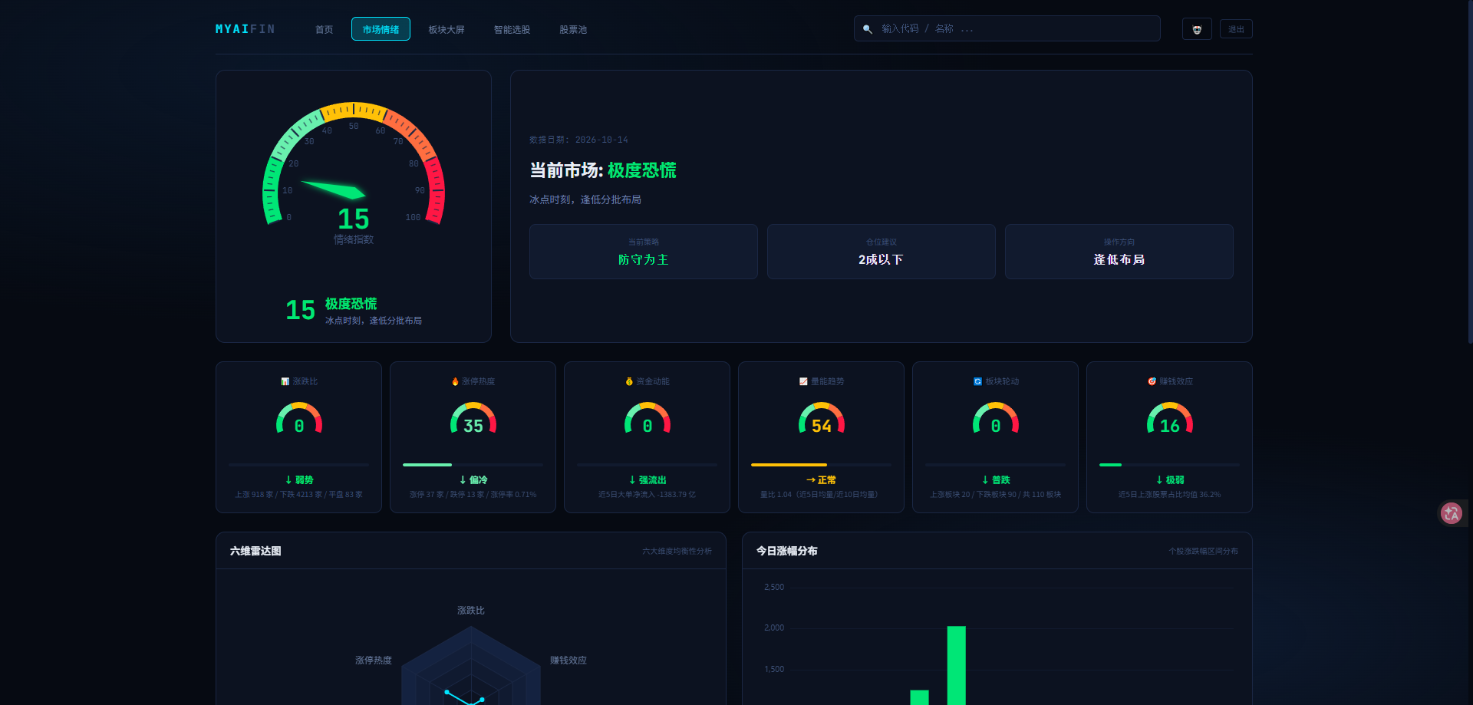This screenshot has width=1473, height=705.
Task: Click the → 正常 status in 量能趋势 card
Action: click(821, 480)
